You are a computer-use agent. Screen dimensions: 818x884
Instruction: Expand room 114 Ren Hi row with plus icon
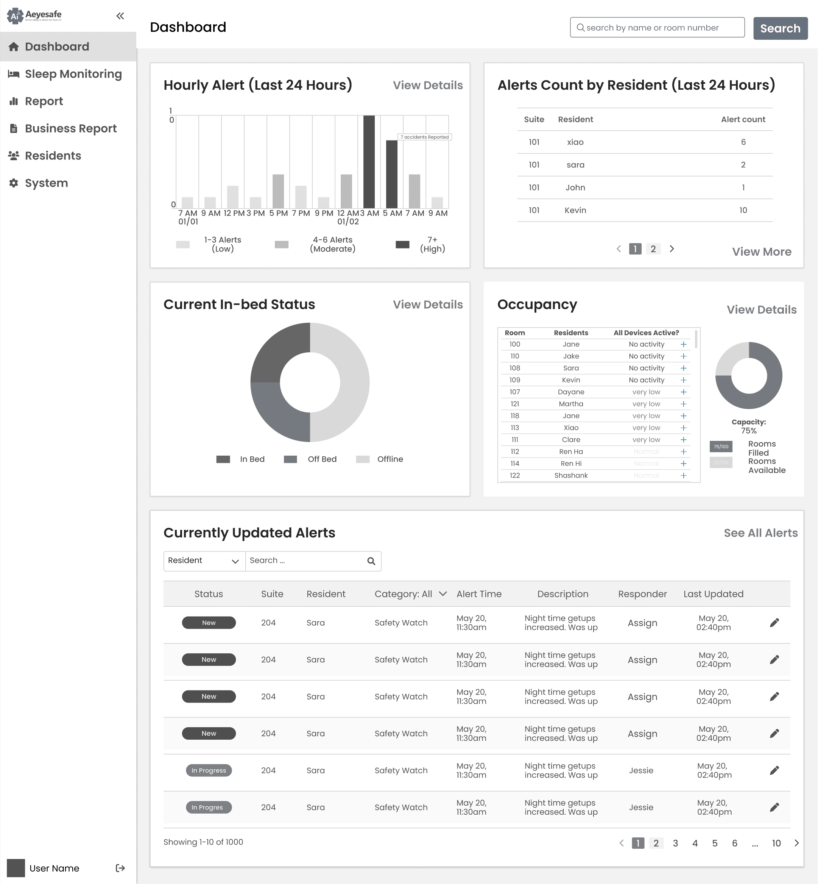[684, 464]
